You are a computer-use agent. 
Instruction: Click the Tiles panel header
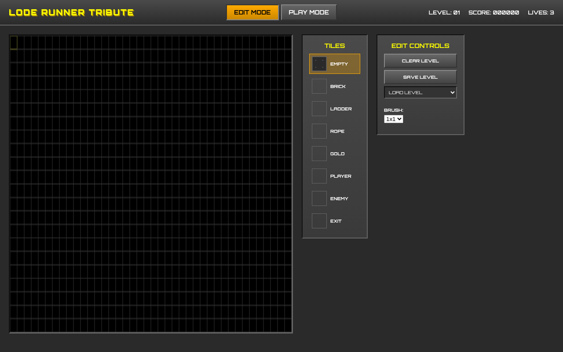click(334, 46)
